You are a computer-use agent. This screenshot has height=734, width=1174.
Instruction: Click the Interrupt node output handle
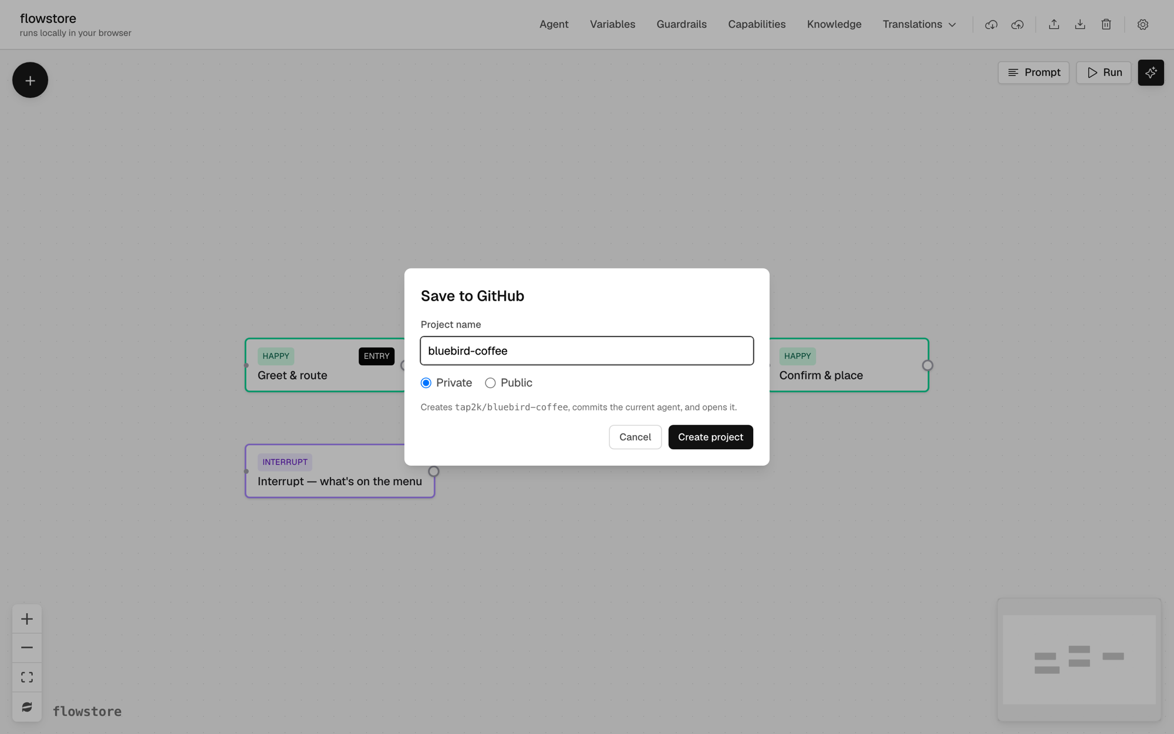pyautogui.click(x=434, y=472)
